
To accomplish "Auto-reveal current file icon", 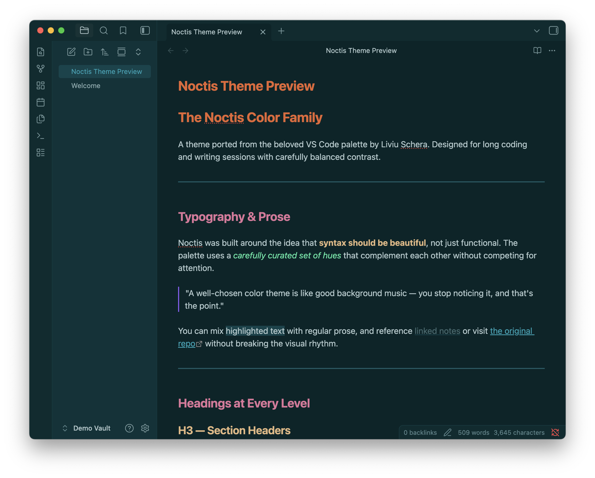I will click(122, 52).
